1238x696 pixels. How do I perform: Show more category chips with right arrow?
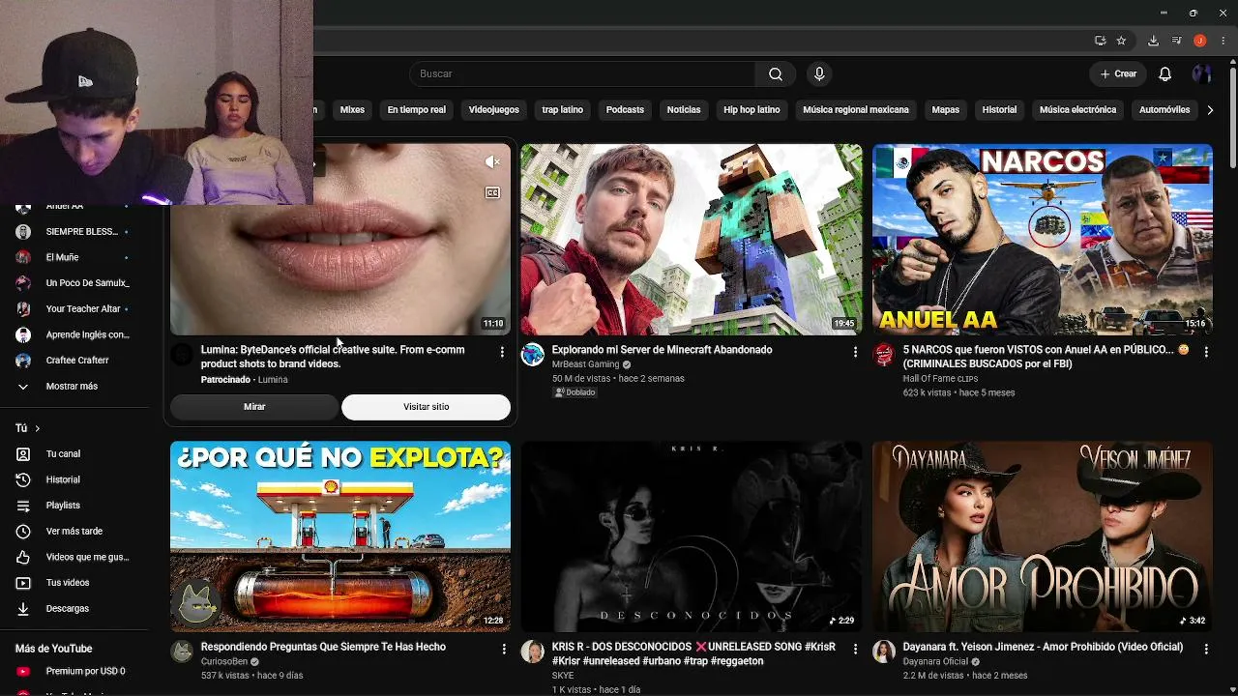[1210, 110]
